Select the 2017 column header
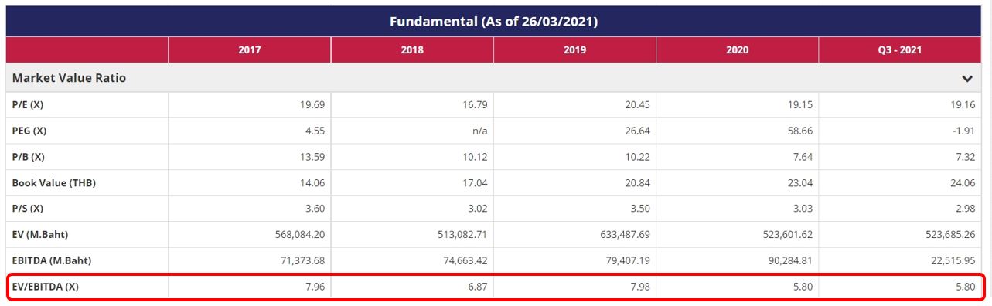This screenshot has width=992, height=306. pyautogui.click(x=250, y=50)
